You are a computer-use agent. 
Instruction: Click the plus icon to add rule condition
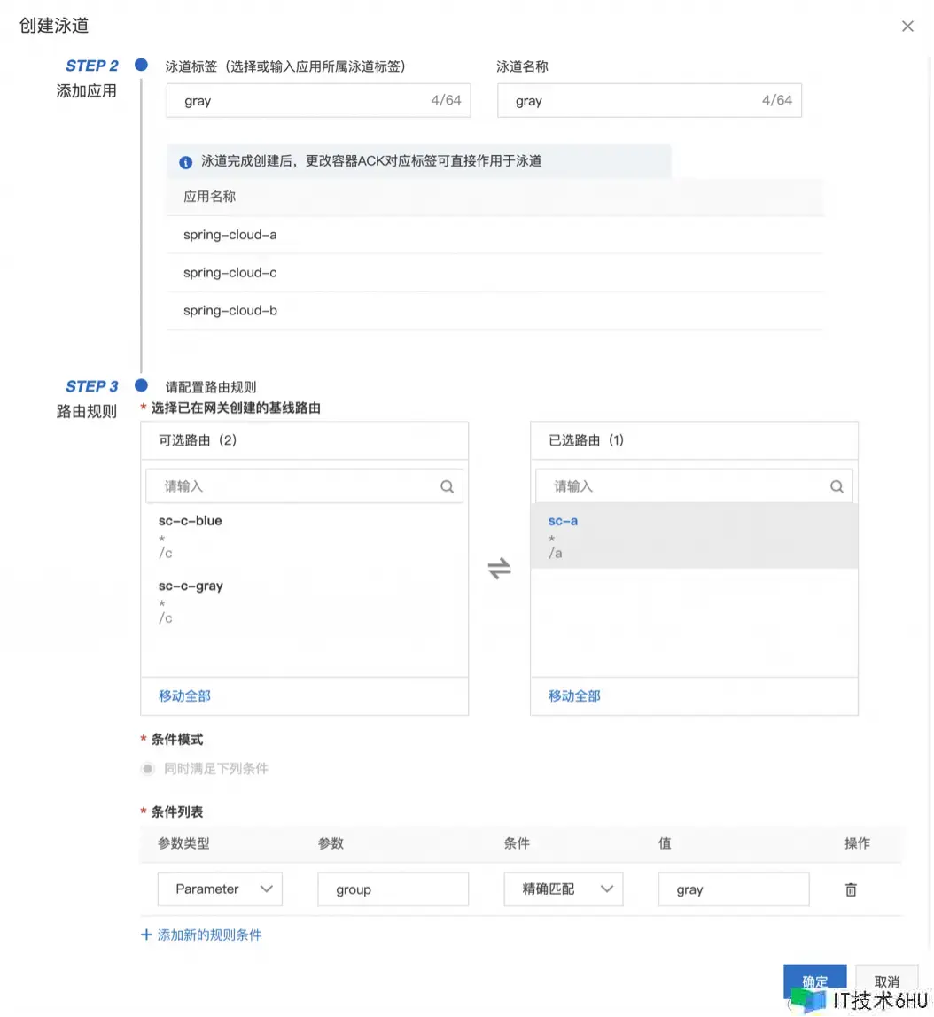tap(147, 935)
